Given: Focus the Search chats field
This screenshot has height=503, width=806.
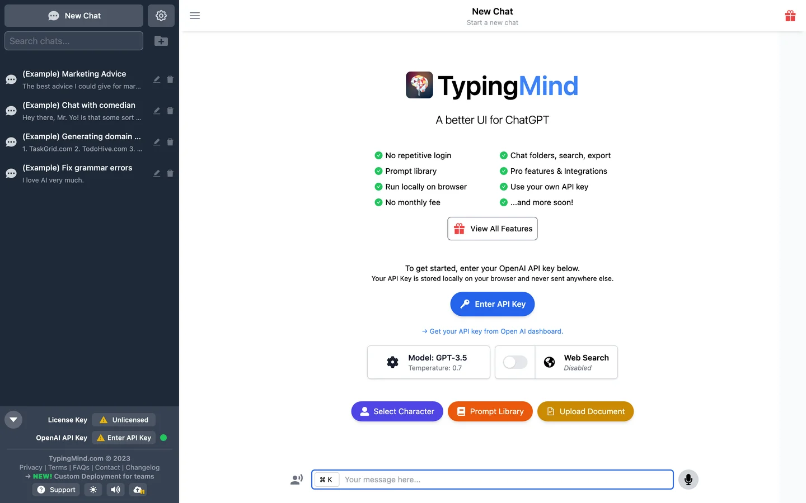Looking at the screenshot, I should pos(74,41).
